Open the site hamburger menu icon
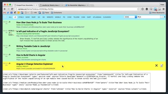 pyautogui.click(x=5, y=17)
